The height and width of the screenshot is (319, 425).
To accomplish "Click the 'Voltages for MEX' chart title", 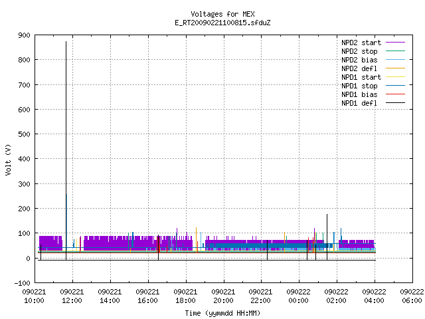I will (222, 14).
